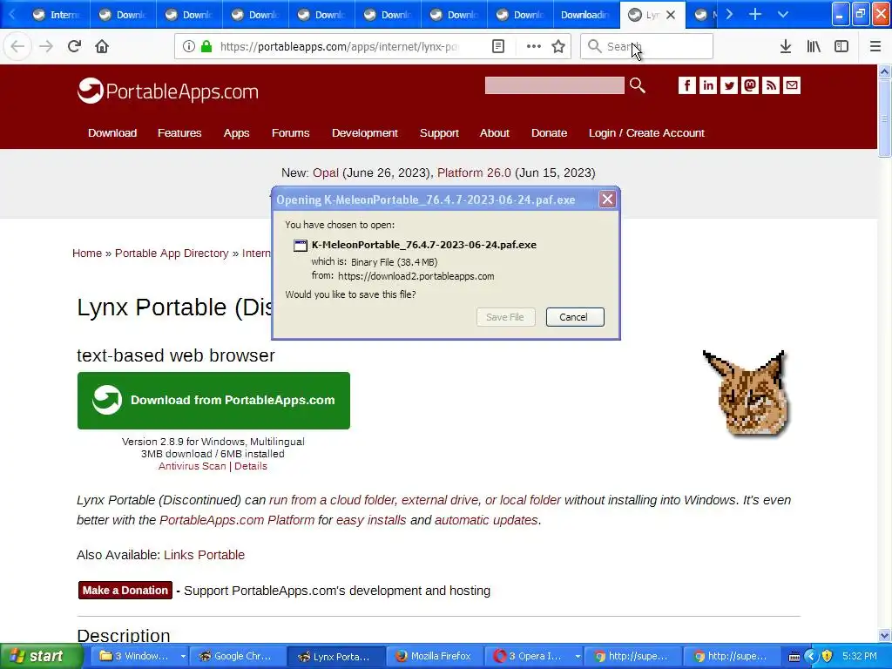892x669 pixels.
Task: Bookmark this page with star icon
Action: (558, 46)
